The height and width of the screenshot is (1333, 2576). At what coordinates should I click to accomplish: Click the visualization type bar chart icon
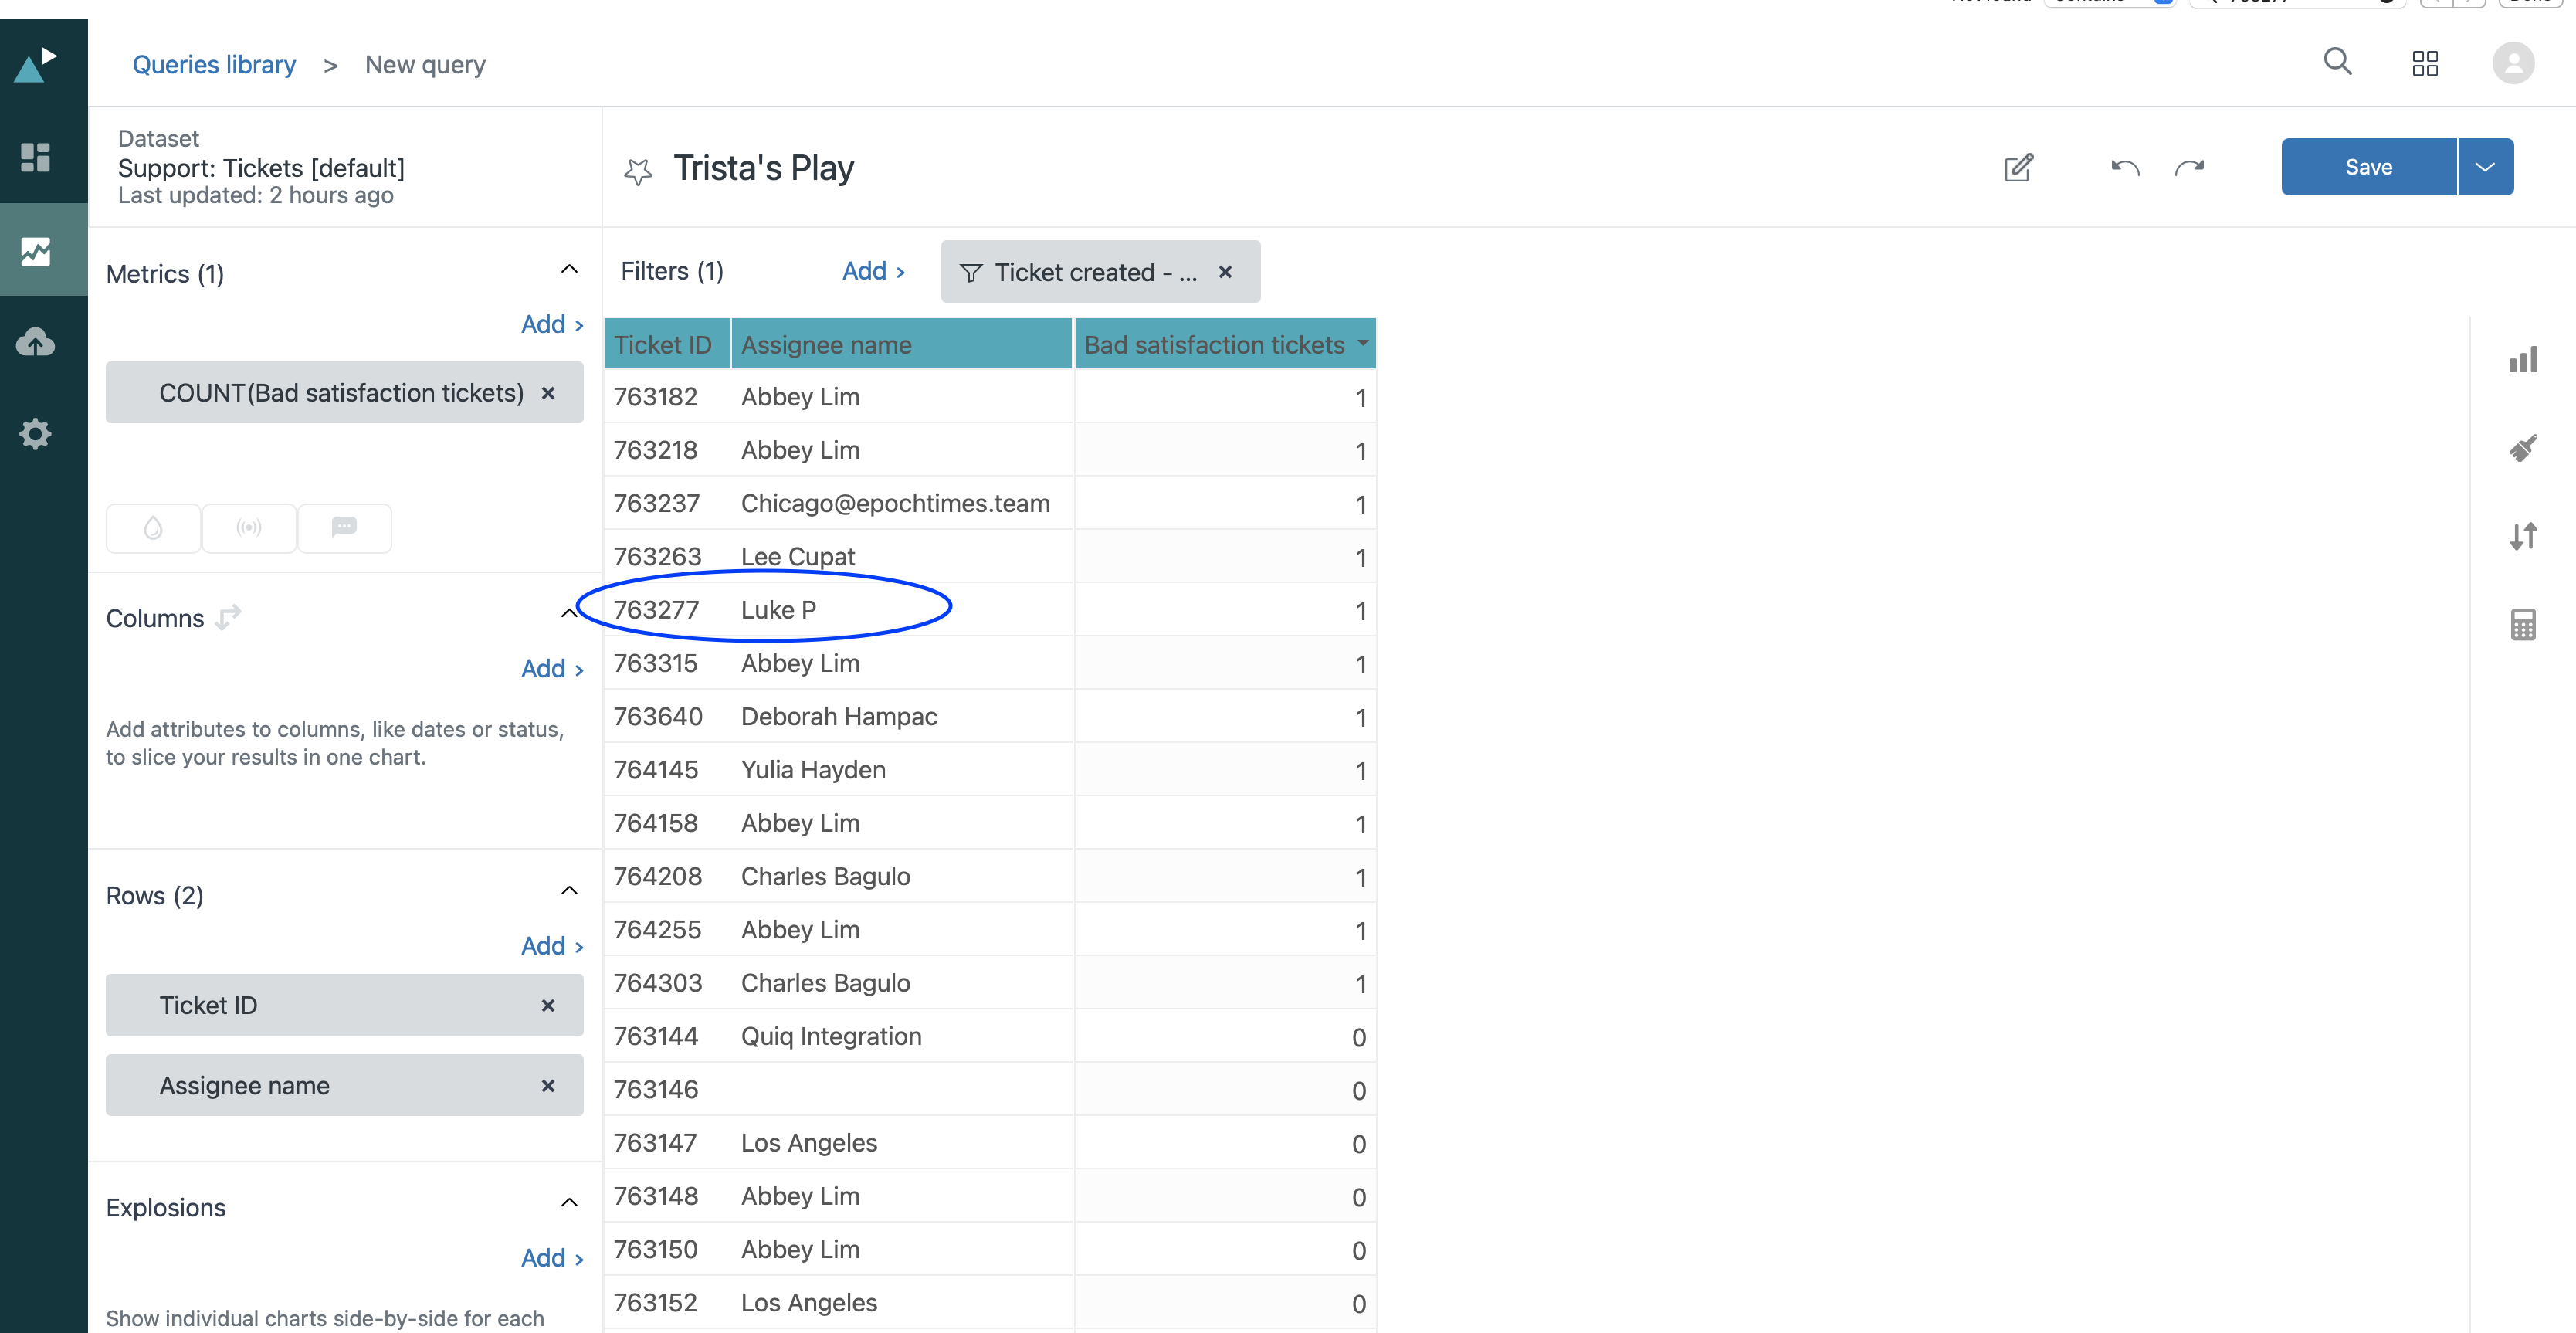[x=2522, y=360]
